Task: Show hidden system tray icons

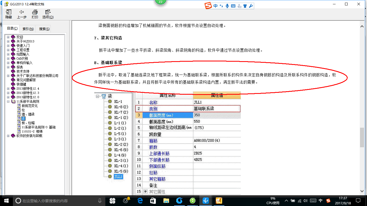Action: tap(286, 201)
